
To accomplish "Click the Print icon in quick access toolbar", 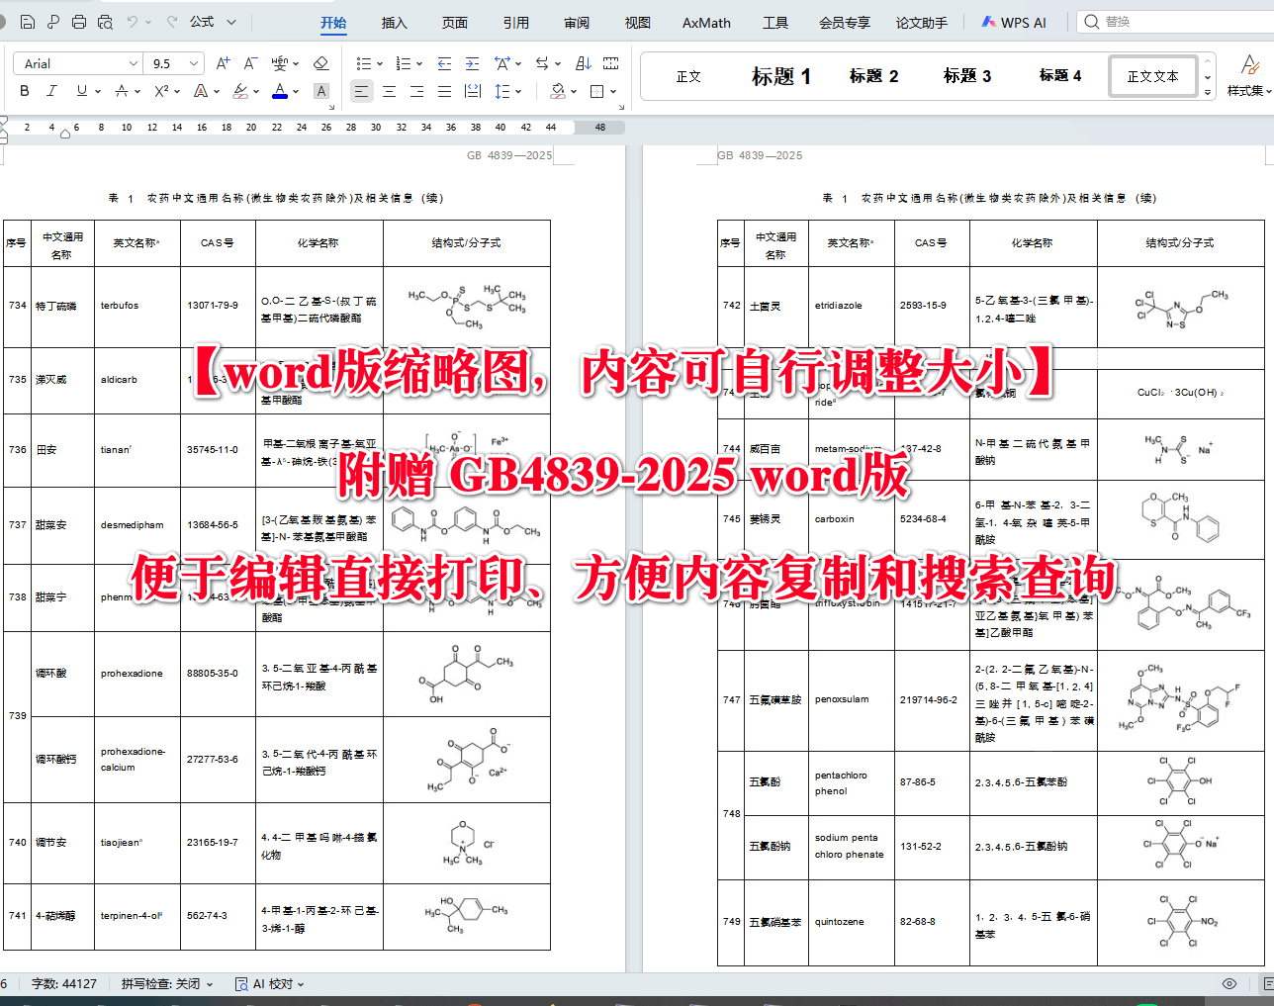I will point(77,22).
